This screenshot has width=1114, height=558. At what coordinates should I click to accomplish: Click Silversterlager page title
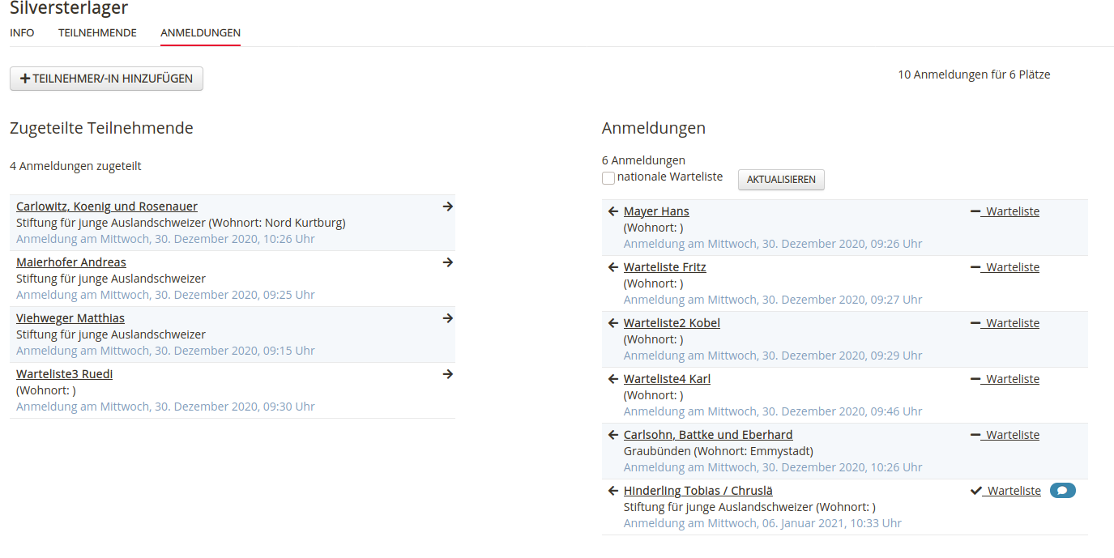69,8
